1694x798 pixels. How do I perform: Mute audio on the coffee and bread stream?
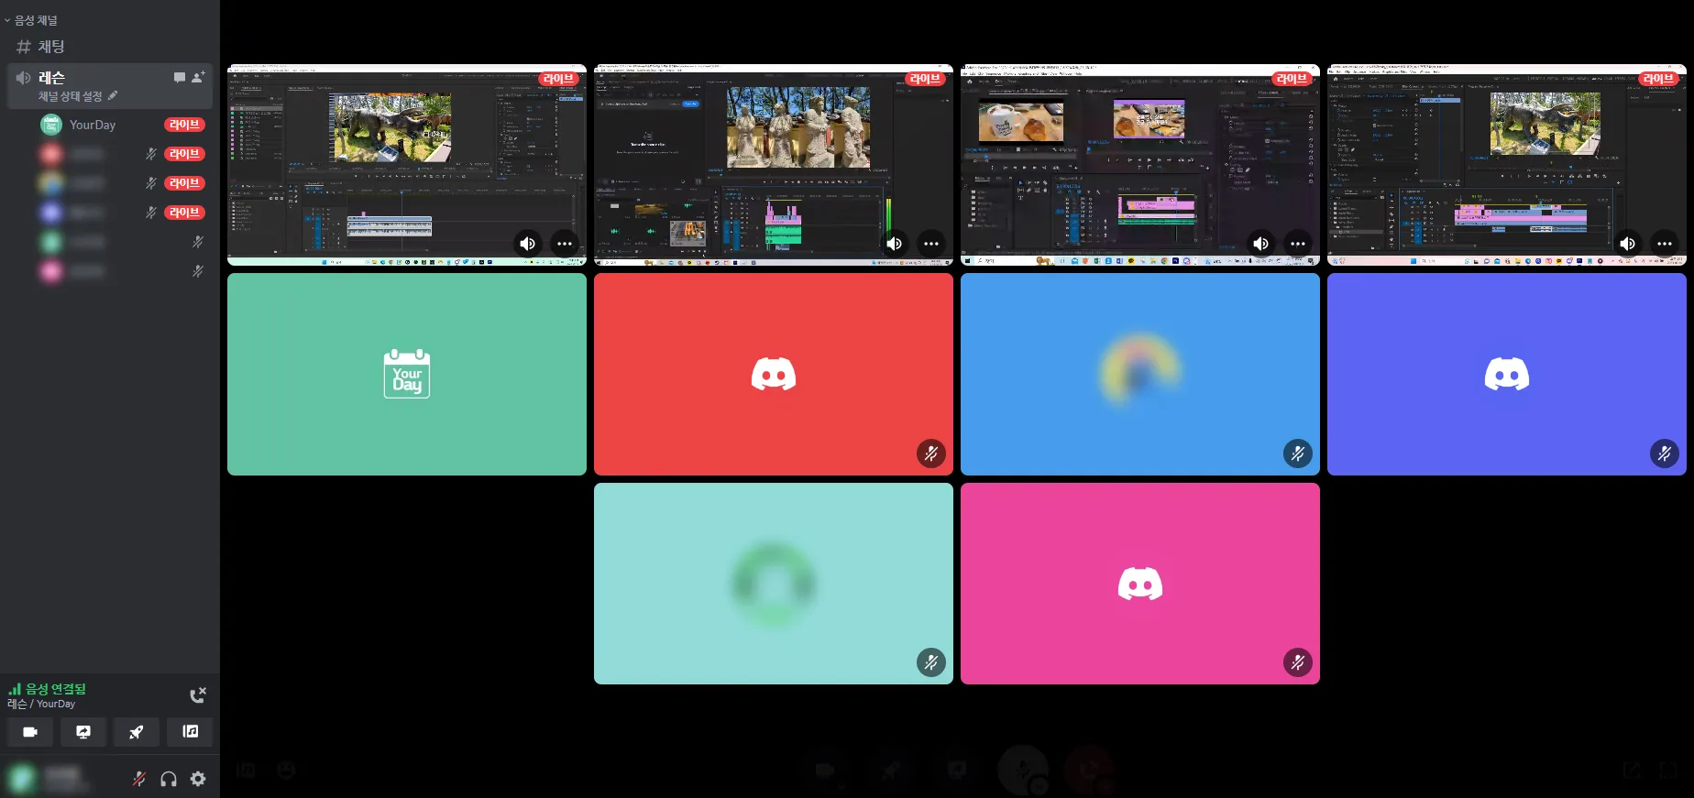tap(1261, 244)
